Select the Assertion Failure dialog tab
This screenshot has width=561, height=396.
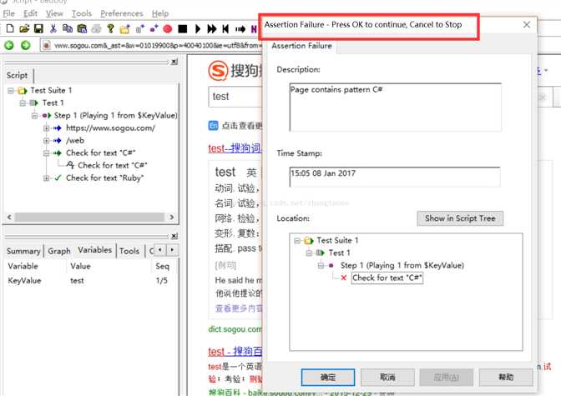[301, 46]
